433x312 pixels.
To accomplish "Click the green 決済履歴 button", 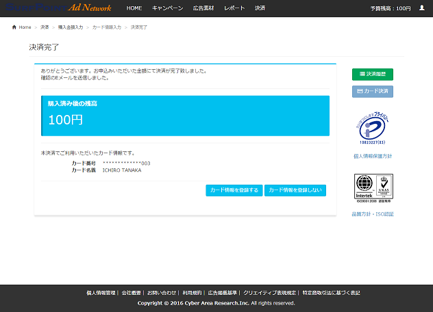I will 372,75.
